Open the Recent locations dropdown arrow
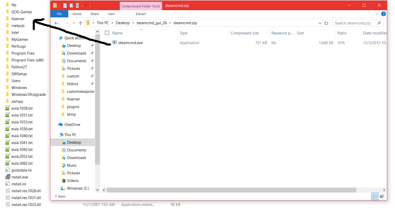Viewport: 395px width, 208px height. point(74,23)
